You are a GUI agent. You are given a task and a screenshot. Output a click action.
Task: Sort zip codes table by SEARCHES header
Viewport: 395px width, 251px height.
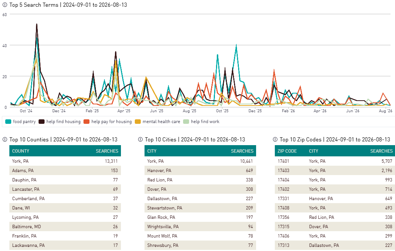381,151
